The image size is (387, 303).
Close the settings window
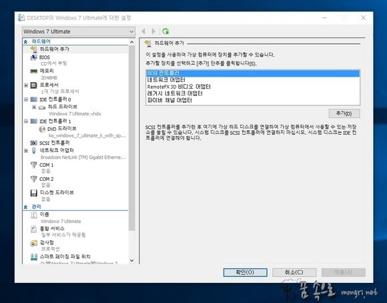click(363, 18)
